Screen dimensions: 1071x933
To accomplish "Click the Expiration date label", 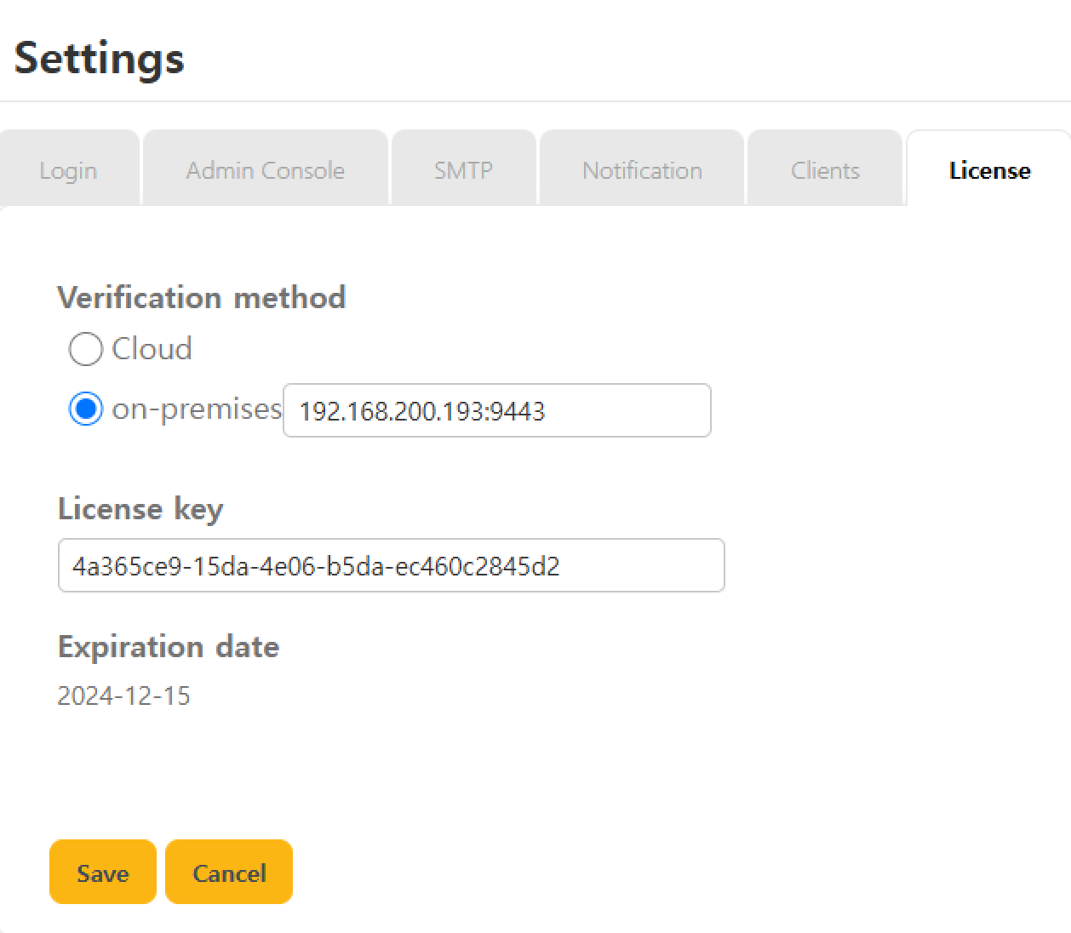I will pyautogui.click(x=168, y=646).
